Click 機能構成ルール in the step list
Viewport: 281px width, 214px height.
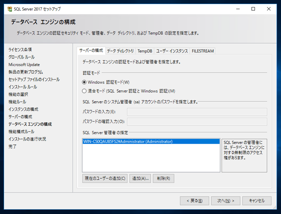[x=21, y=131]
